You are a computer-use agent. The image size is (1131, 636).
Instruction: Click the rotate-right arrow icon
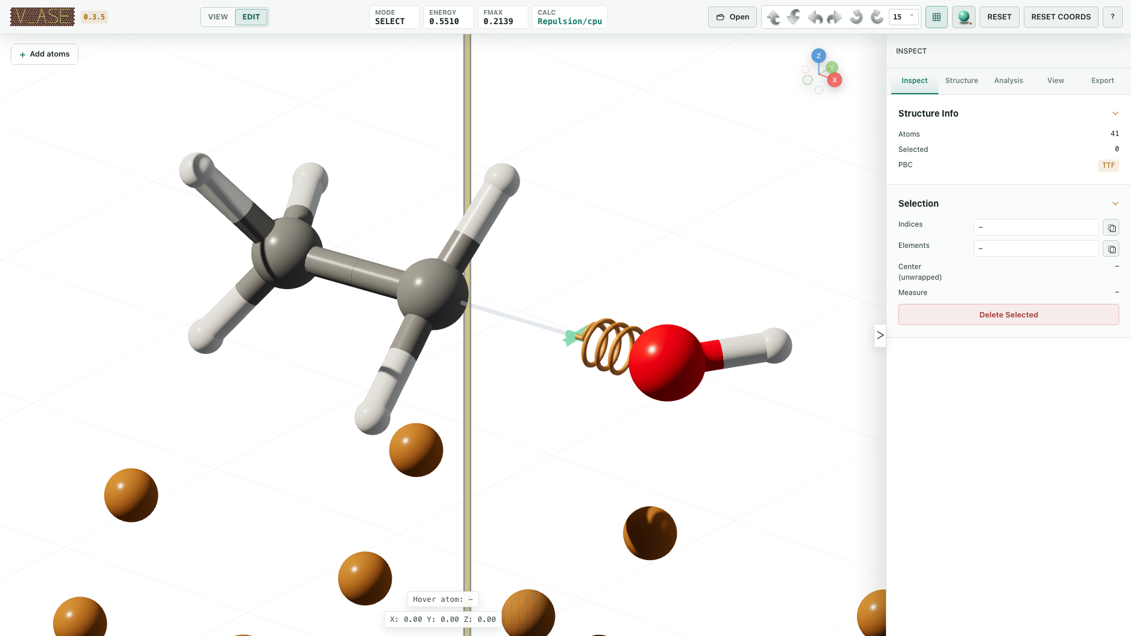pyautogui.click(x=835, y=17)
